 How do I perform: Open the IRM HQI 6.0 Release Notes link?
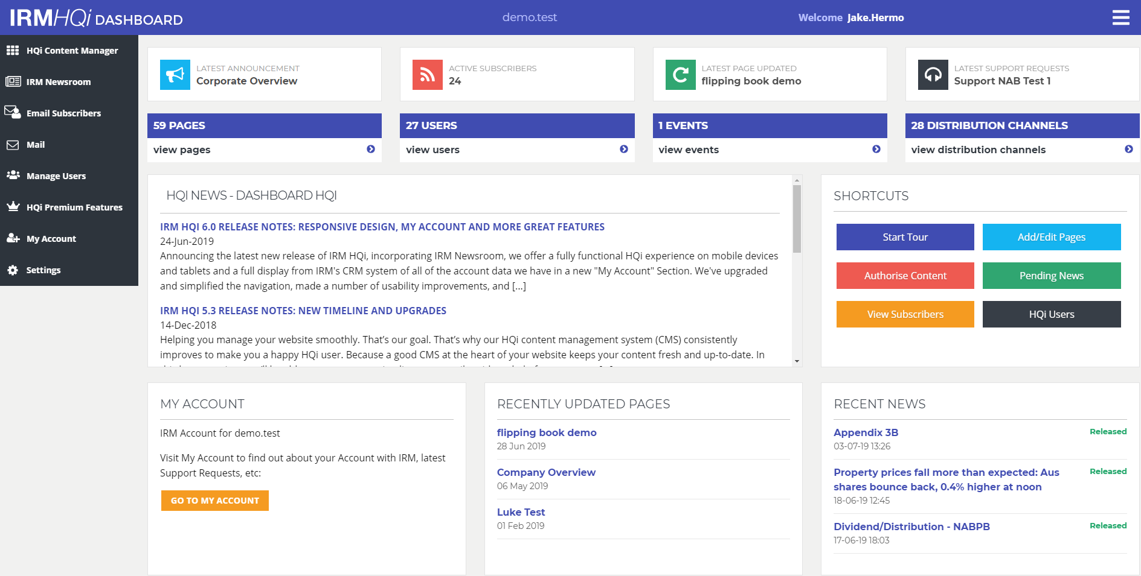(x=382, y=227)
